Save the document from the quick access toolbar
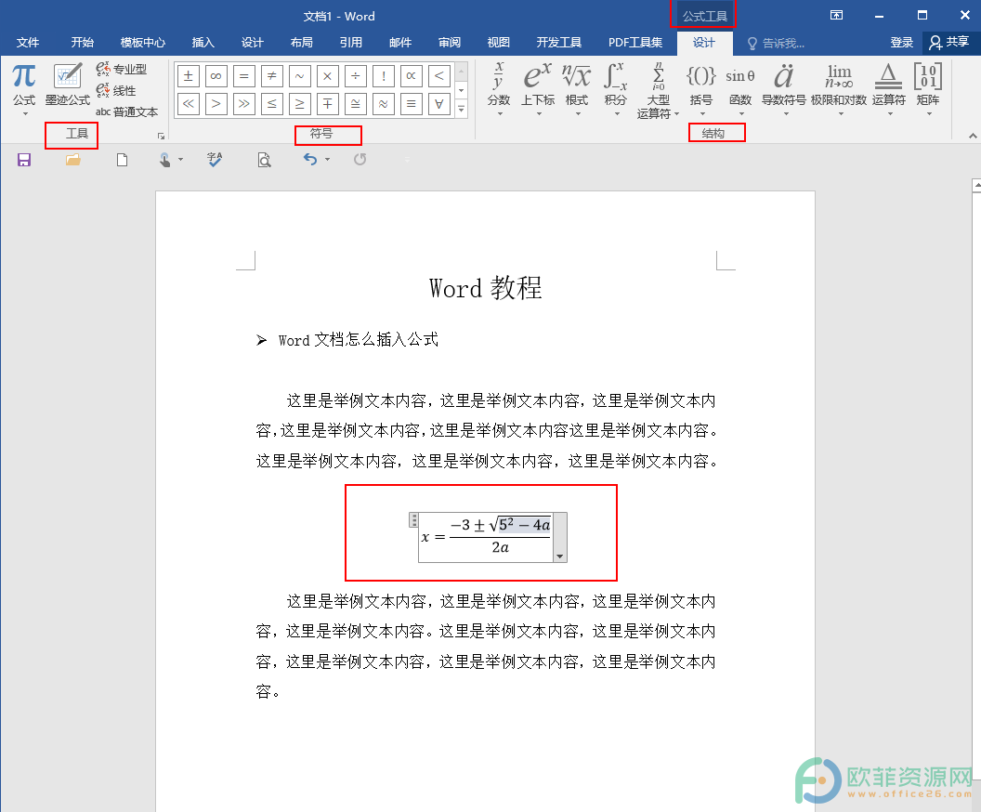 click(24, 160)
